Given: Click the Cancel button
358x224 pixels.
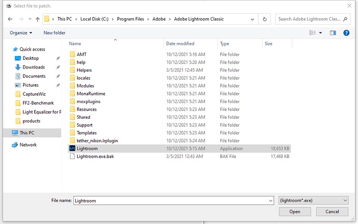Looking at the screenshot, I should tap(332, 211).
